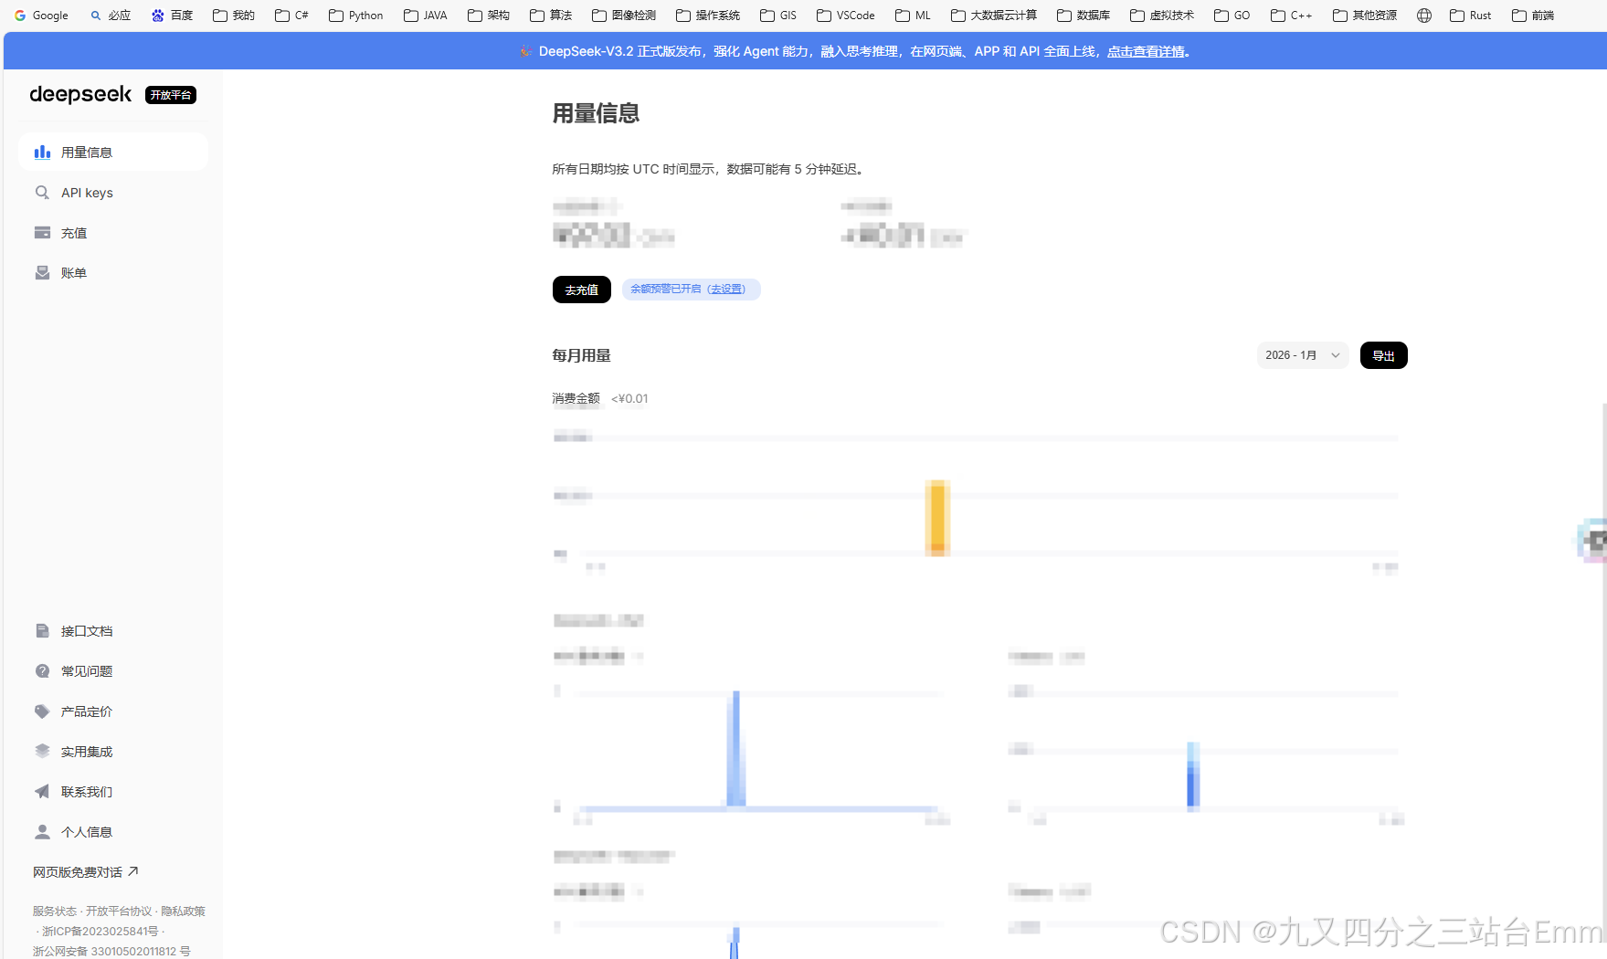Open the 大数据云计算 bookmark folder
The image size is (1607, 959).
tap(994, 16)
